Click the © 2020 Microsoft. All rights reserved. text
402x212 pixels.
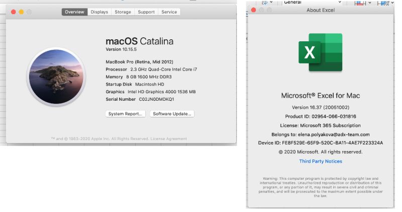[321, 152]
